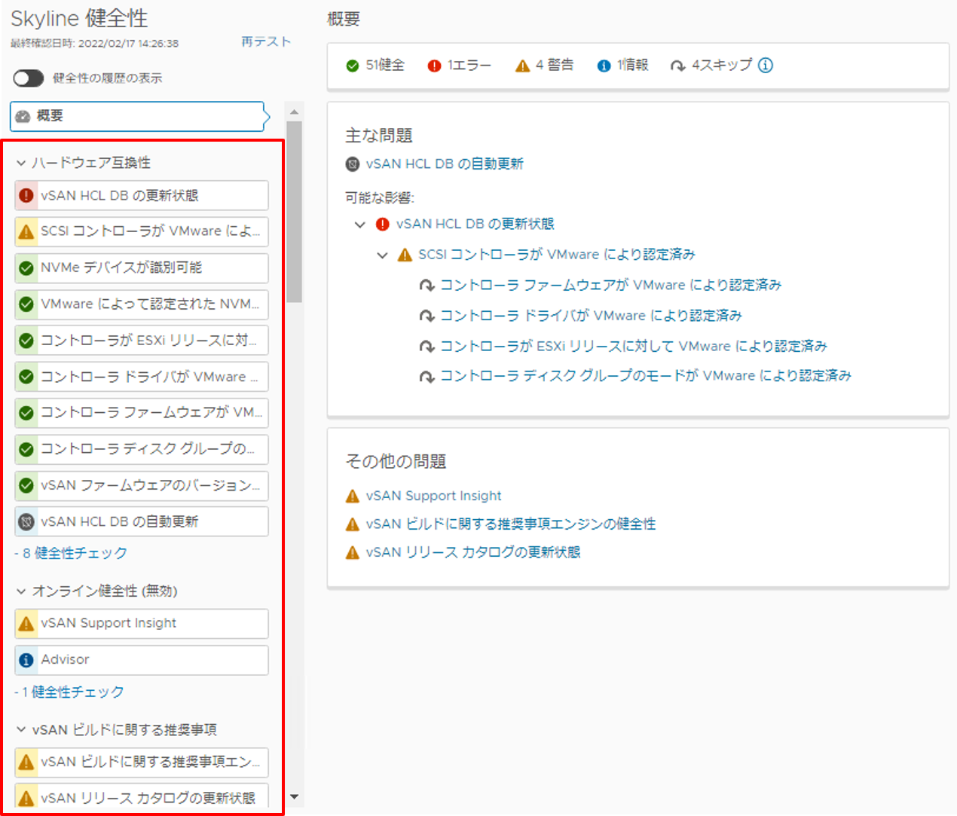
Task: Click the blue info icon on Advisor row
Action: pyautogui.click(x=26, y=660)
